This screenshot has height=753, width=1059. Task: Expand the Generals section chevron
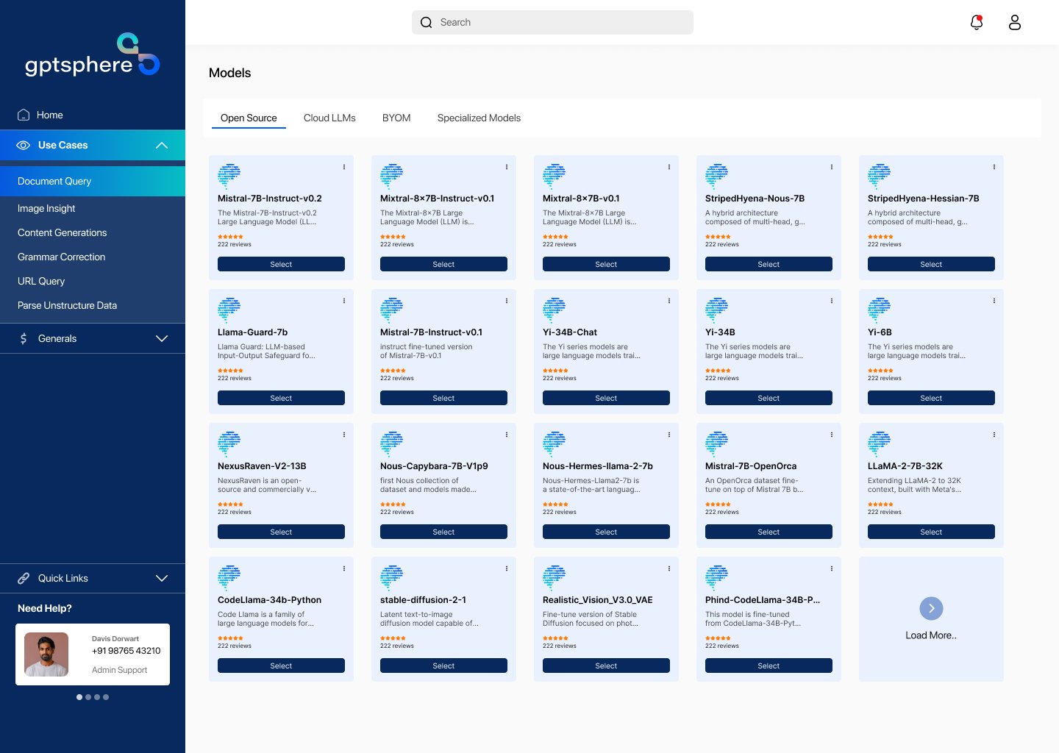(x=162, y=338)
